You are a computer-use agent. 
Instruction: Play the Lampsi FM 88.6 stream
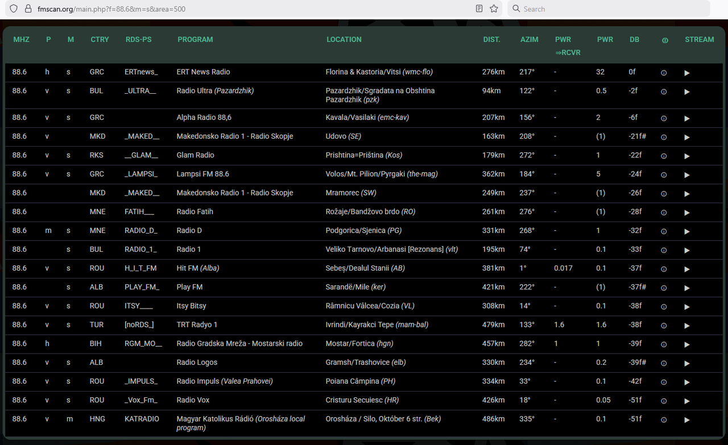[x=687, y=175]
